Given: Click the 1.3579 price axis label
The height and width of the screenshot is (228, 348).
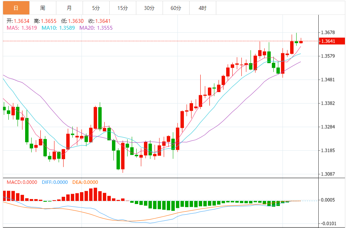Looking at the screenshot, I should click(328, 56).
